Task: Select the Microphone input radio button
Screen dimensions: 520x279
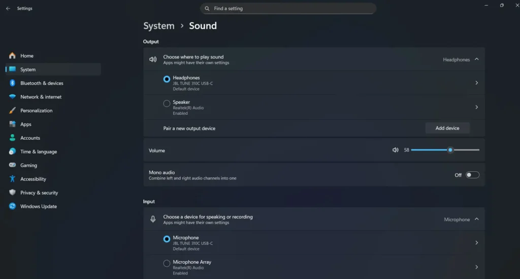Action: click(167, 239)
